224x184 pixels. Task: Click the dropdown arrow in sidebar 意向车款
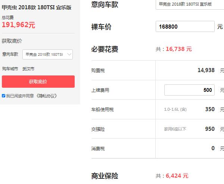pyautogui.click(x=69, y=54)
